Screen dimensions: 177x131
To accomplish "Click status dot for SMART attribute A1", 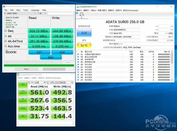I will pos(78,67).
